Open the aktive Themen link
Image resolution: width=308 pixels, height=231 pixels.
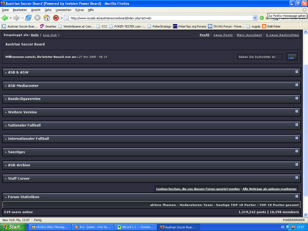click(x=163, y=205)
